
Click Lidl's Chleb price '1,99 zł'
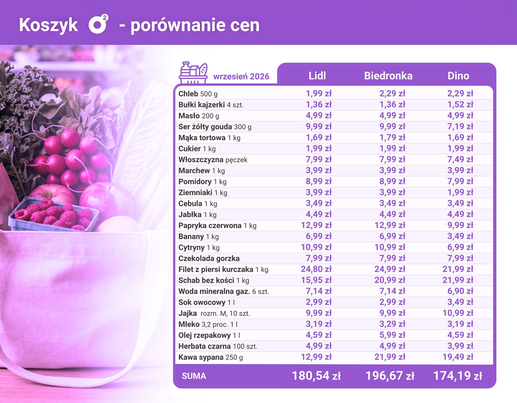coord(319,93)
